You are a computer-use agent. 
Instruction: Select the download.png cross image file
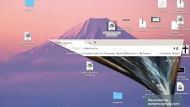[x=185, y=50]
